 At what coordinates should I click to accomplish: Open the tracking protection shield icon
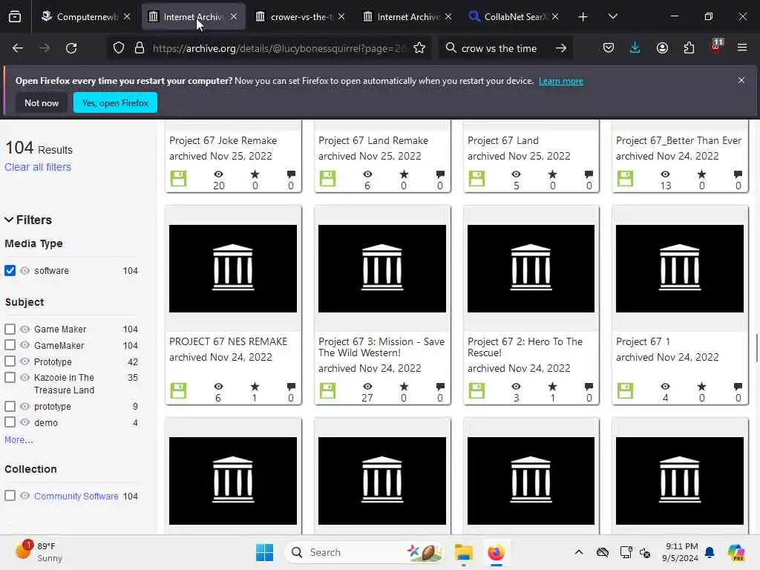[119, 48]
